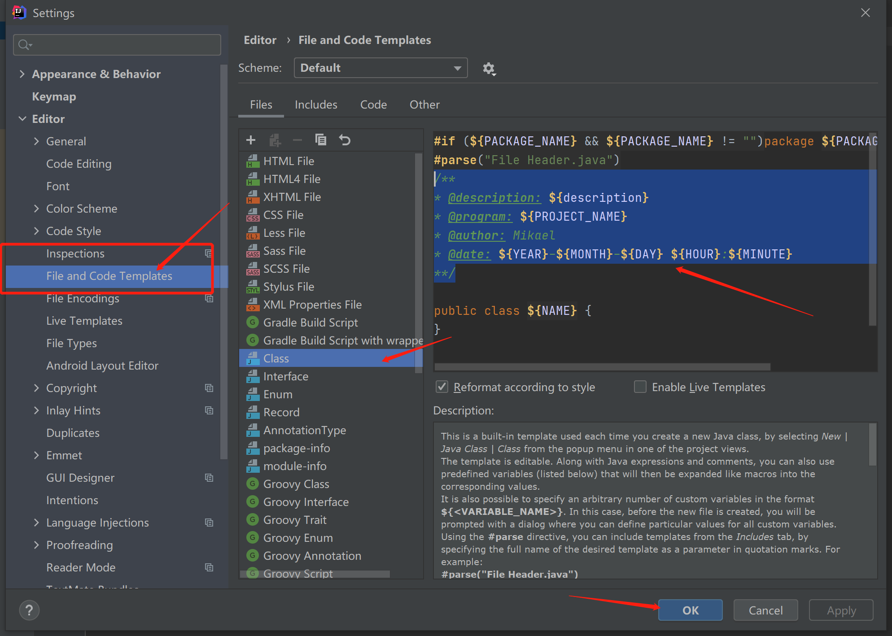Open the scheme gear options icon

pyautogui.click(x=489, y=69)
